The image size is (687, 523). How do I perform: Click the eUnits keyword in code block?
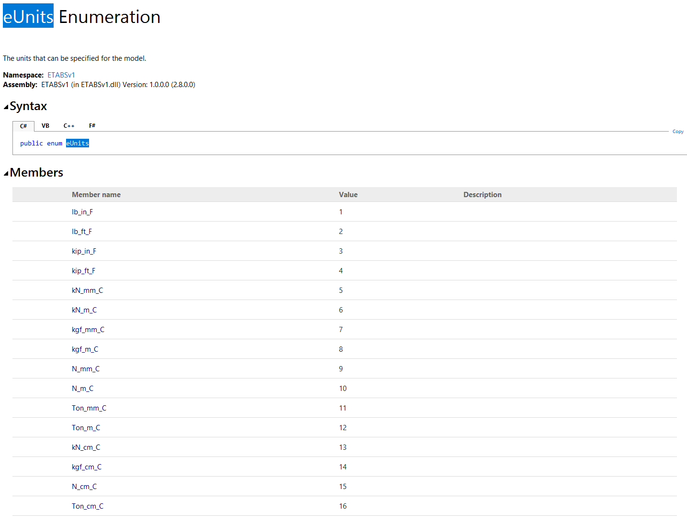click(x=78, y=144)
